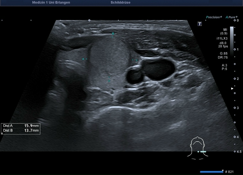Click the probe position indicator on body marker

point(203,151)
